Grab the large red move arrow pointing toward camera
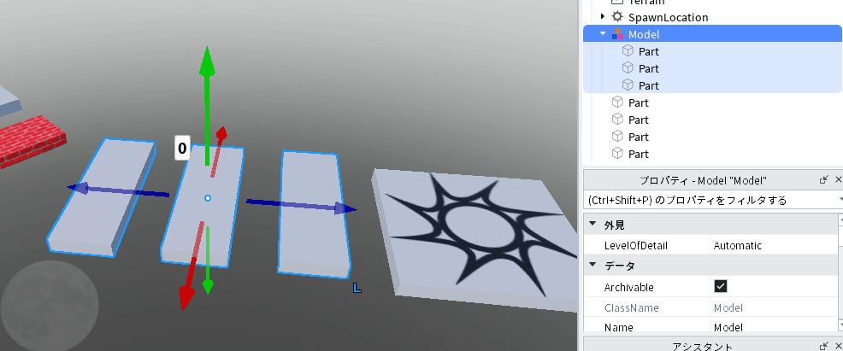The image size is (843, 351). point(186,297)
